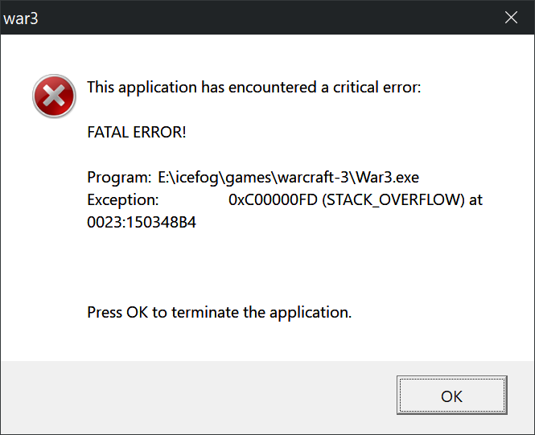Click the FATAL ERROR! text
Viewport: 535px width, 435px height.
pyautogui.click(x=136, y=131)
